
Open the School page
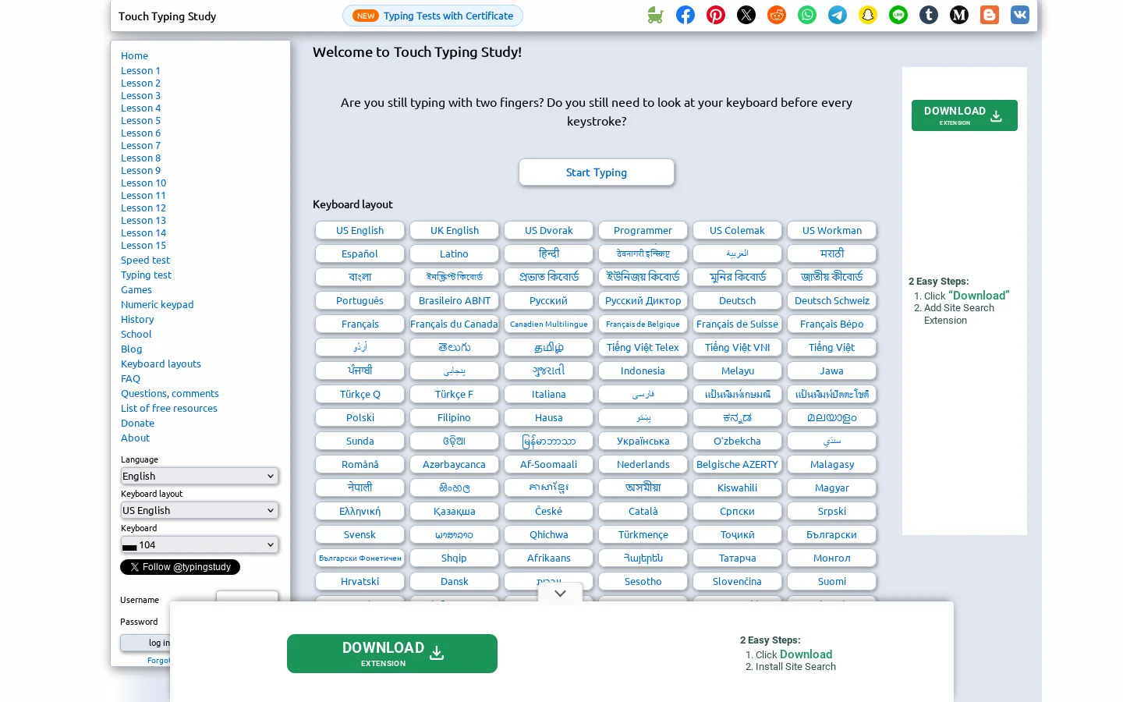(x=136, y=334)
